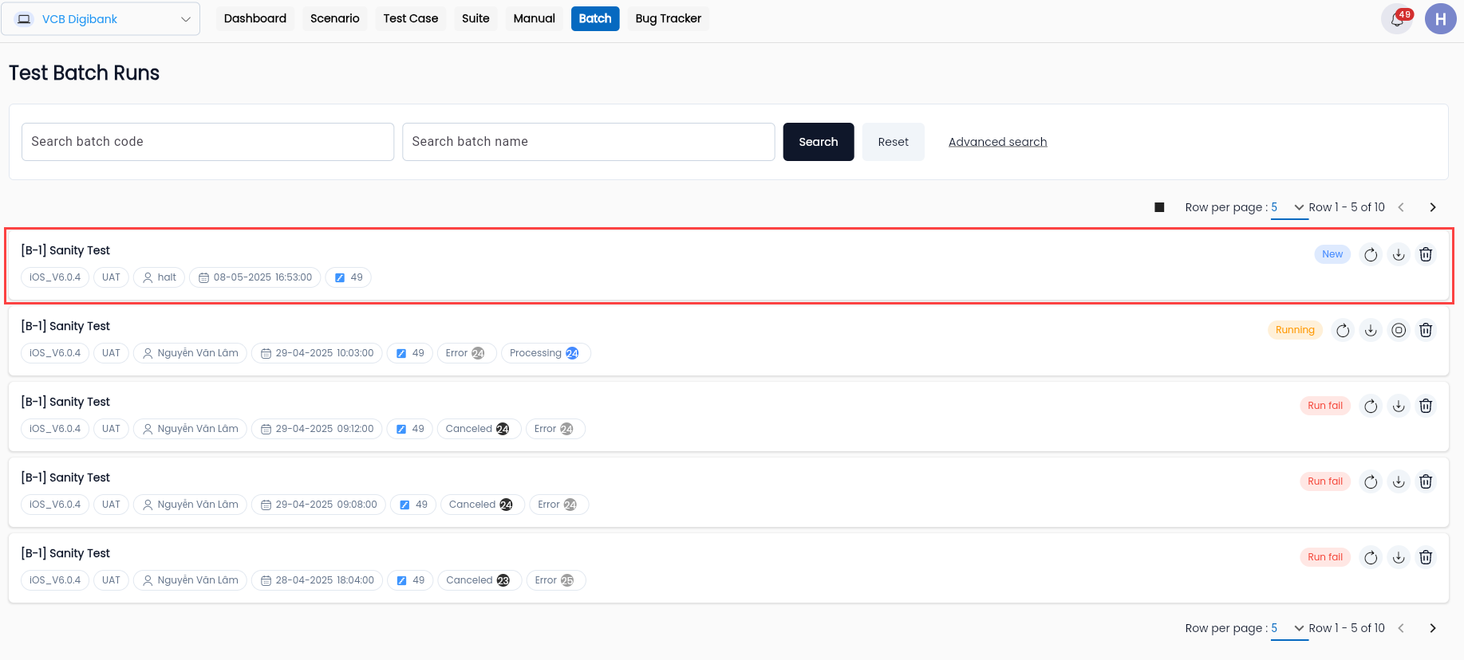Rerun the Running batch from 10:03:00
Image resolution: width=1464 pixels, height=660 pixels.
pos(1343,330)
